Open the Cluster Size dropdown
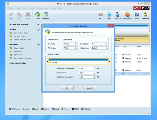157x120 pixels. click(x=107, y=48)
